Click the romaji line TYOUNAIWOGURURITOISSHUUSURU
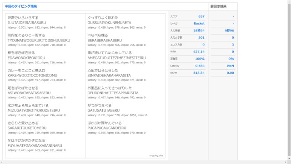 (39, 41)
